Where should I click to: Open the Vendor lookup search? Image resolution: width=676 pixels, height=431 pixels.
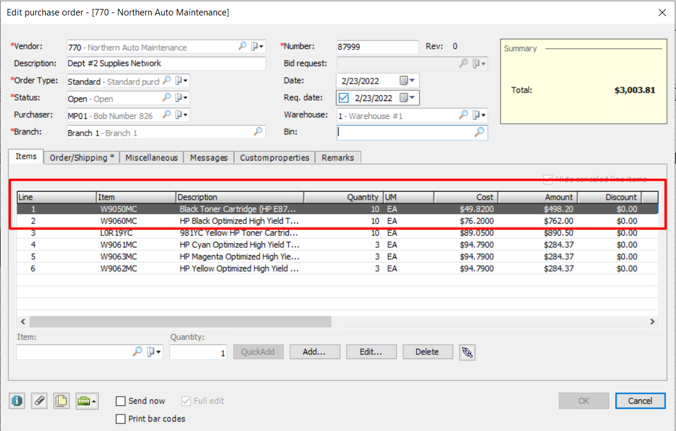coord(242,47)
